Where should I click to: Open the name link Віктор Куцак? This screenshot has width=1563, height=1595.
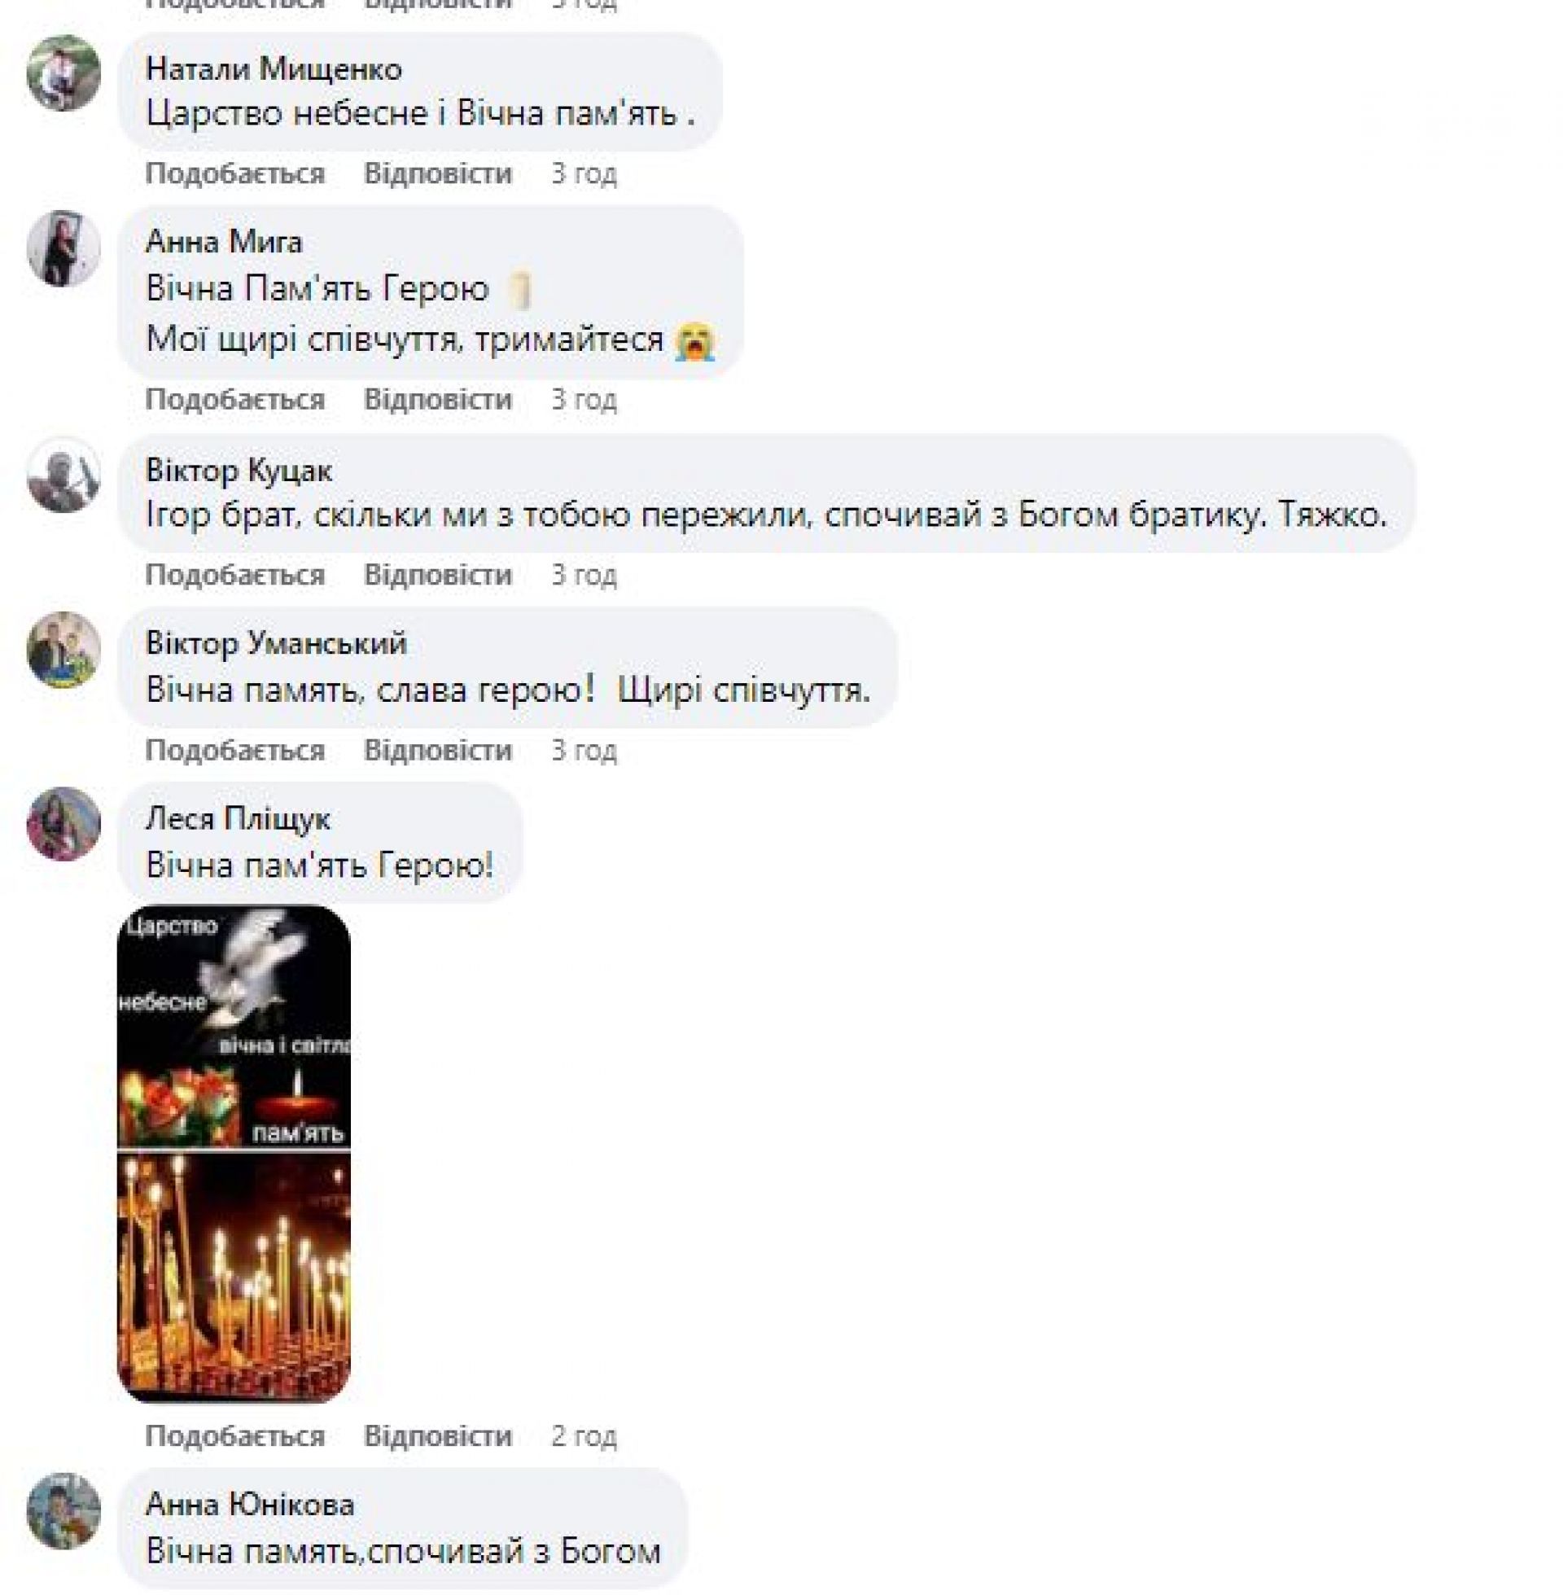tap(239, 471)
